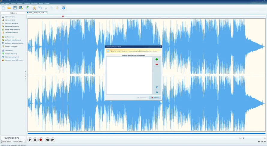Move file down with blue arrow

point(157,92)
